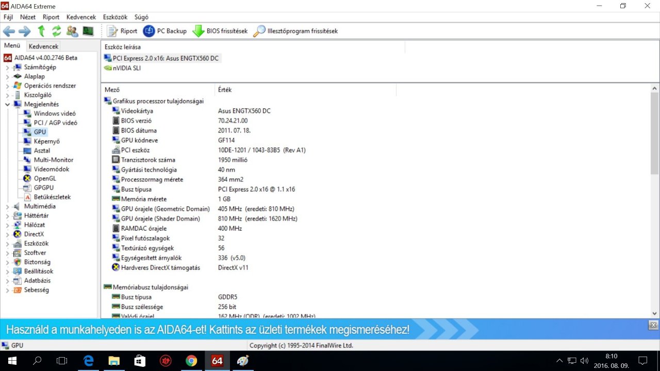This screenshot has width=660, height=371.
Task: Open the Súgó menu
Action: tap(141, 17)
